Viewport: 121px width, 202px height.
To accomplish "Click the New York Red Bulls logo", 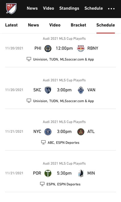I will [x=81, y=49].
